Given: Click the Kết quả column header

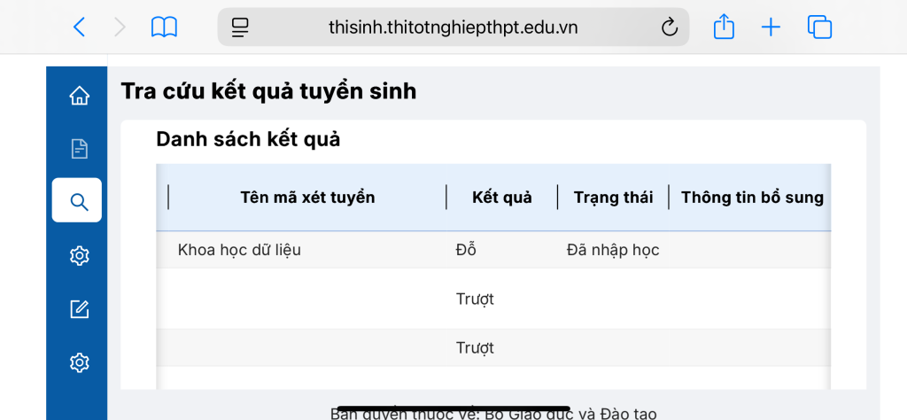Looking at the screenshot, I should pyautogui.click(x=502, y=198).
